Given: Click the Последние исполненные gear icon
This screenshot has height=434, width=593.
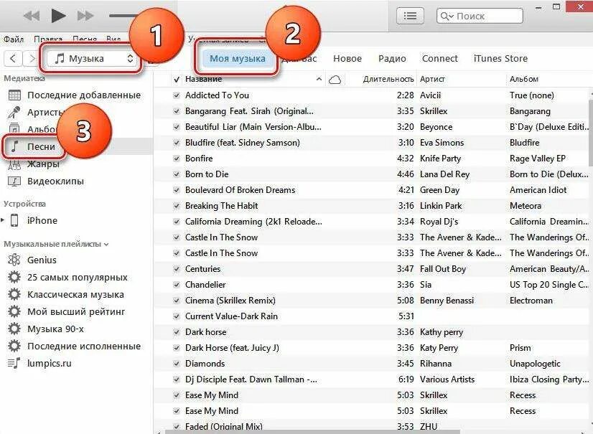Looking at the screenshot, I should tap(14, 346).
